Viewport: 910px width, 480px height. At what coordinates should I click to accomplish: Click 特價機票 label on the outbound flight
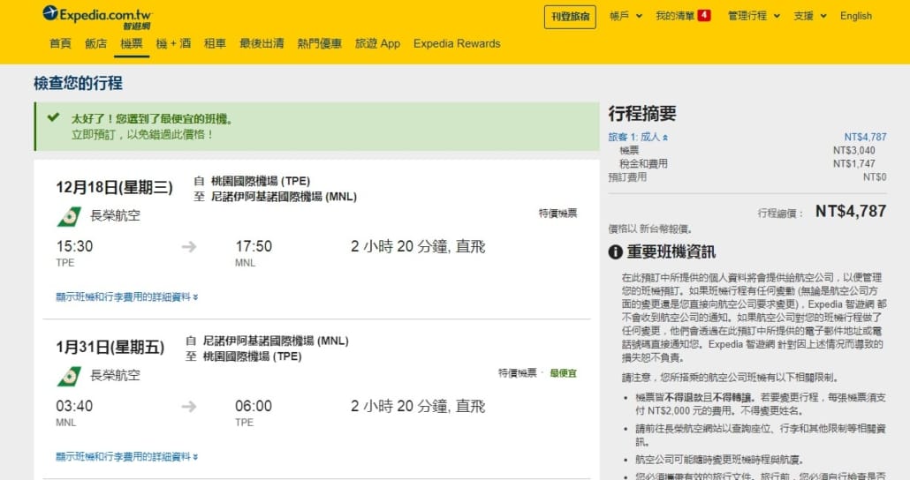click(557, 214)
